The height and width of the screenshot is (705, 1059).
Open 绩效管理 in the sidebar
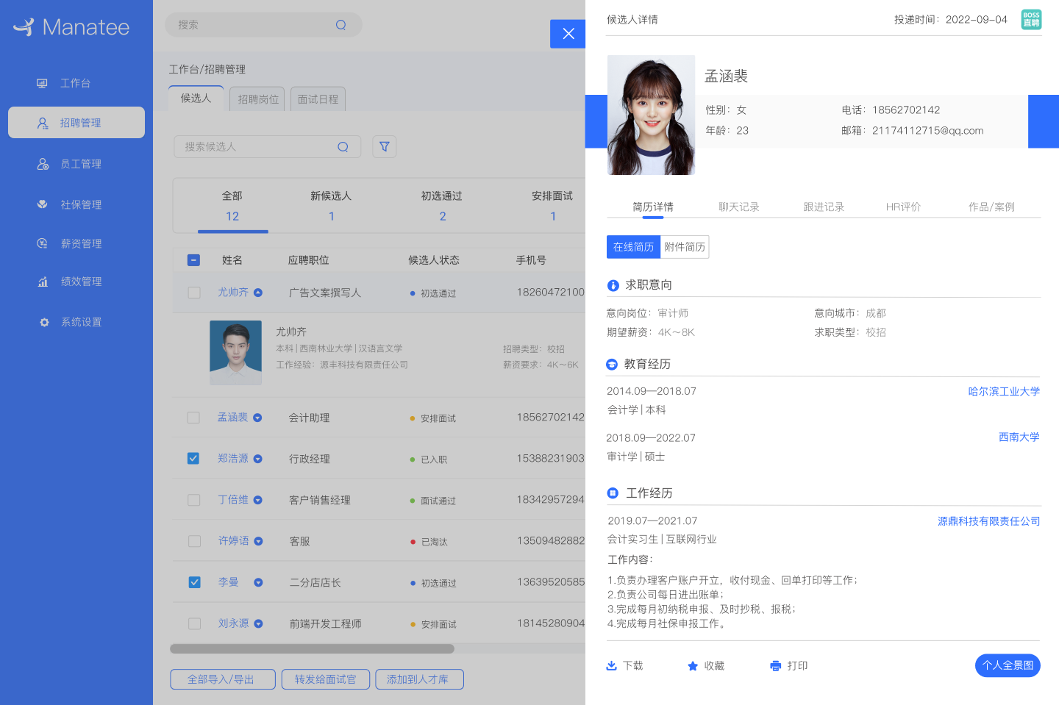coord(76,281)
